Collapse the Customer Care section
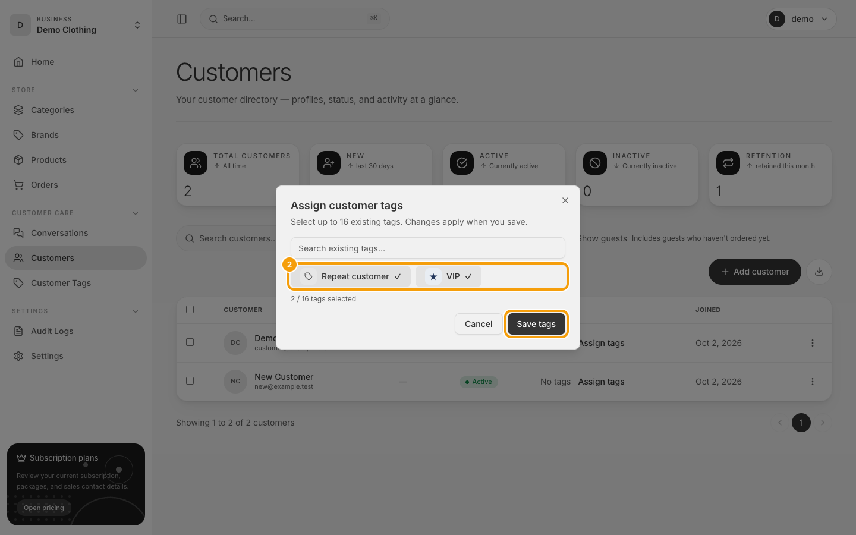Image resolution: width=856 pixels, height=535 pixels. pyautogui.click(x=136, y=213)
